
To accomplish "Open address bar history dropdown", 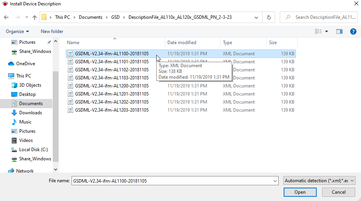I will (256, 17).
